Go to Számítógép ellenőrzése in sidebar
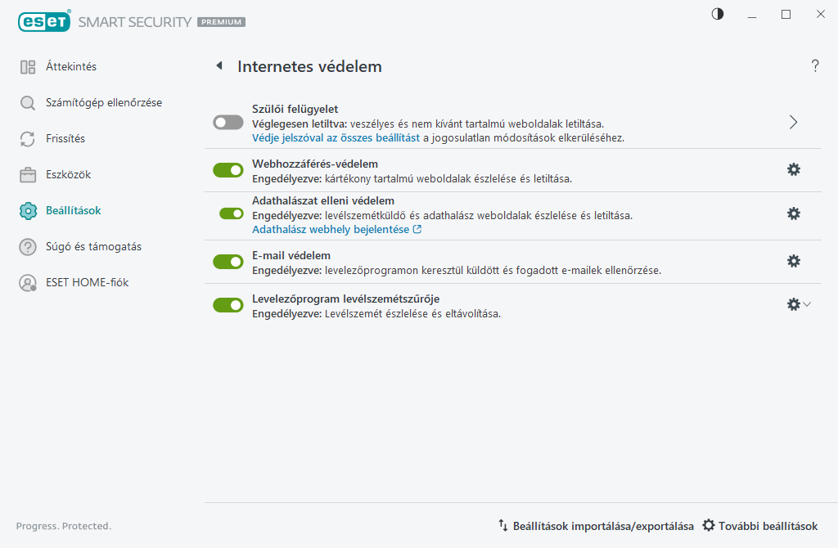Image resolution: width=838 pixels, height=548 pixels. (103, 103)
